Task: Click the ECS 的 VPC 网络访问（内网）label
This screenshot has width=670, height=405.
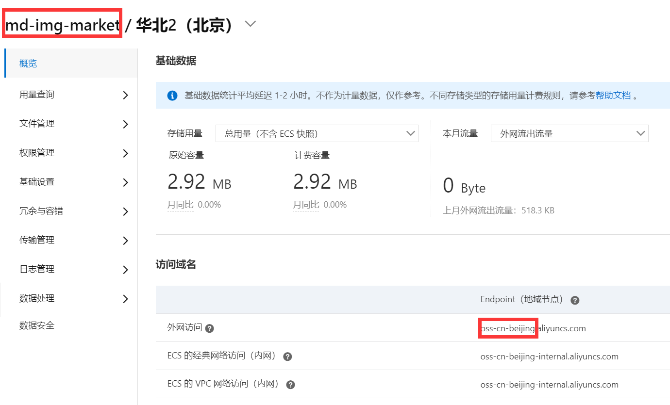Action: pos(225,384)
